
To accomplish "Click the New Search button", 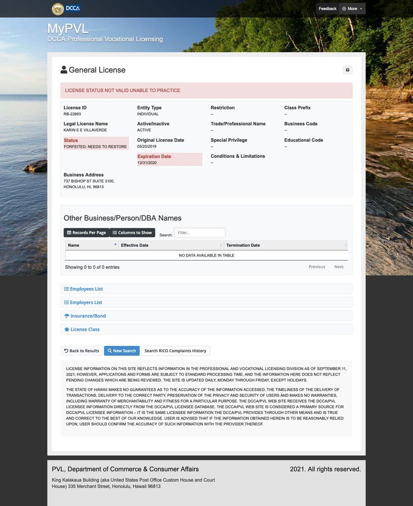I will tap(121, 351).
